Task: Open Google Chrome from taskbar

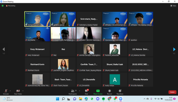Action: (109, 99)
